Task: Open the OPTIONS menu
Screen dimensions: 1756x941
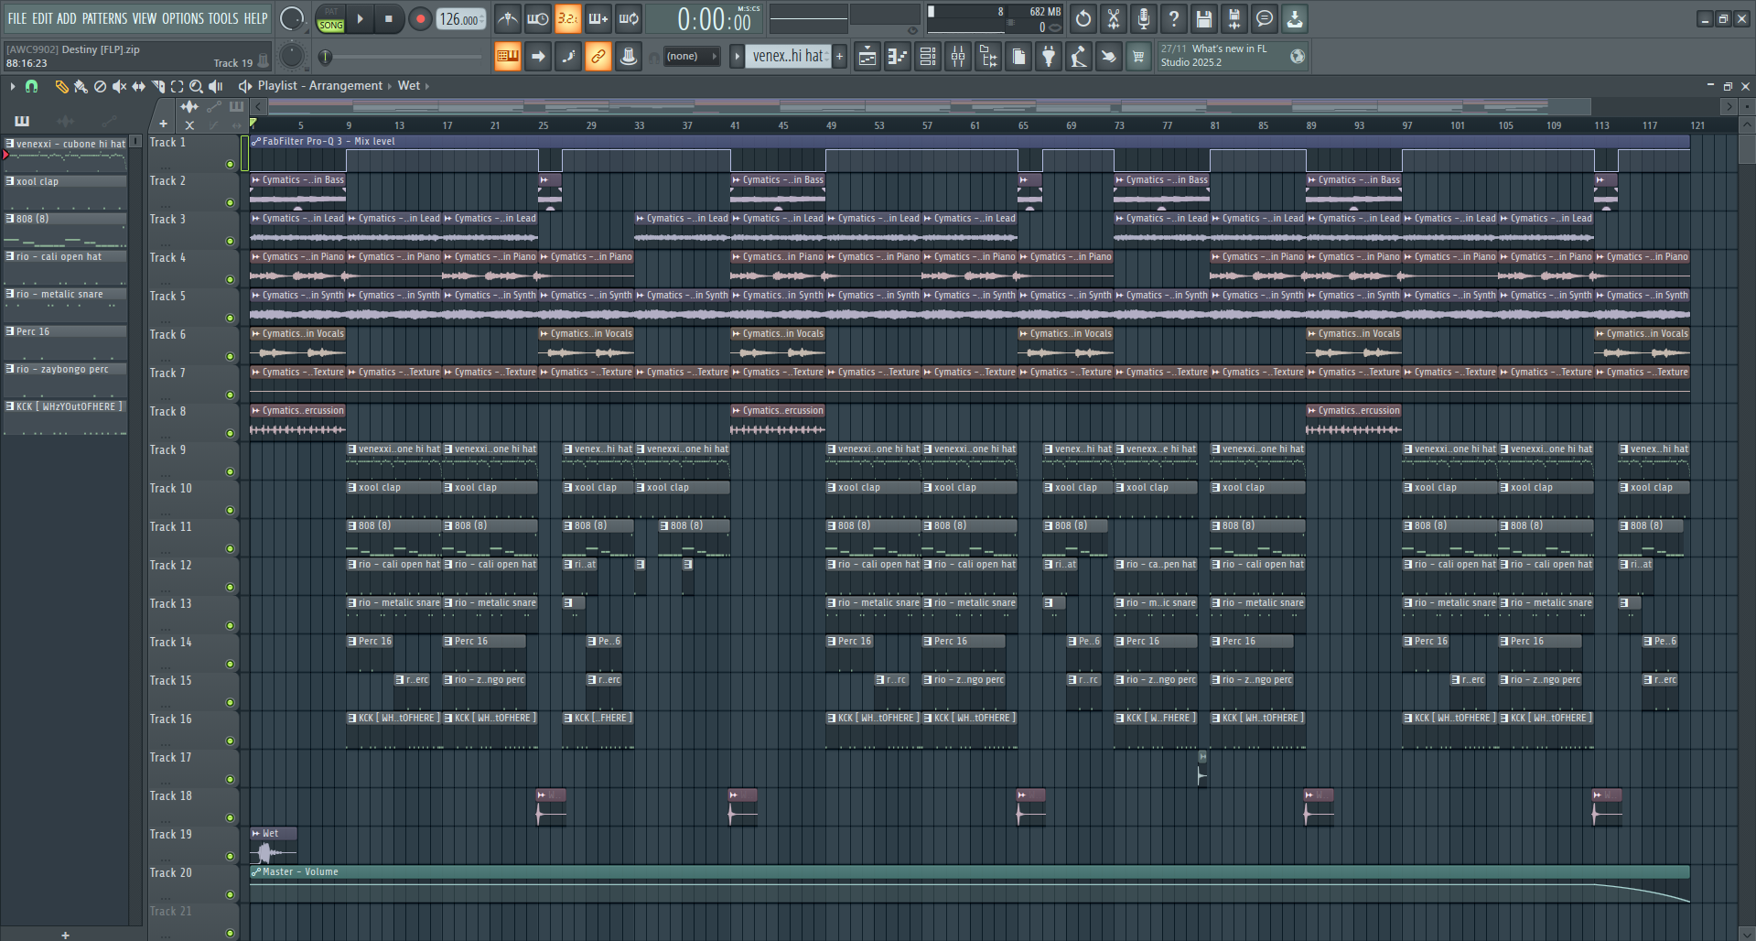Action: pyautogui.click(x=183, y=18)
